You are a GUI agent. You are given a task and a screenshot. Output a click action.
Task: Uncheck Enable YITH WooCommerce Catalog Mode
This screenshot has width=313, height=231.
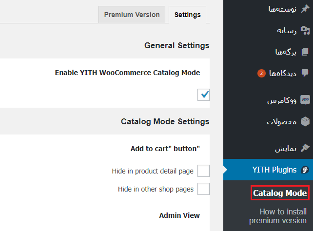tap(203, 95)
